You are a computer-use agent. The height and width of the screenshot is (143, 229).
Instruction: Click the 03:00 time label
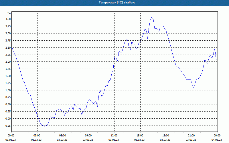click(37, 136)
